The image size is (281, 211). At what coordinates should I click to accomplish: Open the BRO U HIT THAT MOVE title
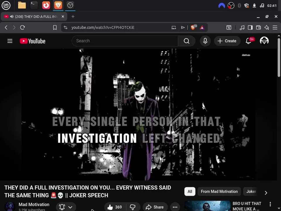point(247,206)
